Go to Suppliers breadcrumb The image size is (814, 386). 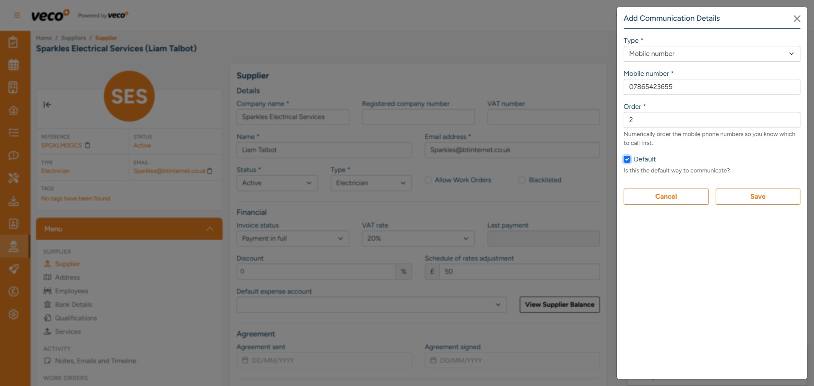[x=73, y=38]
